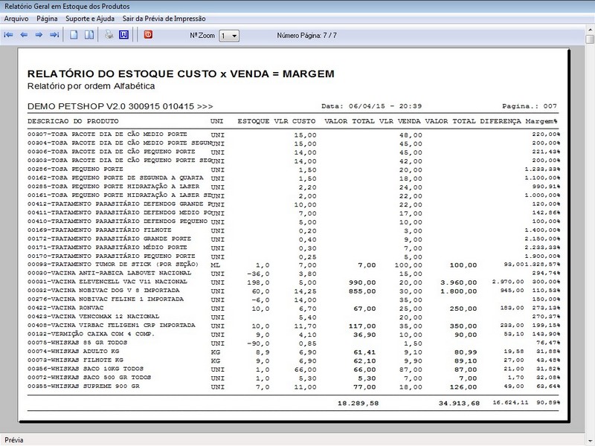Click row 00132-VERMIÇÃO CAIXA COM 4 COMP.
The height and width of the screenshot is (446, 595).
[294, 335]
